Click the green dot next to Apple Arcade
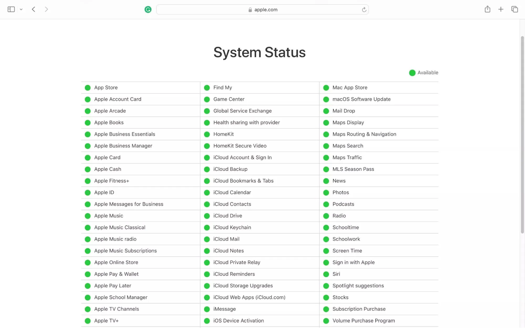Image resolution: width=525 pixels, height=328 pixels. [x=88, y=111]
